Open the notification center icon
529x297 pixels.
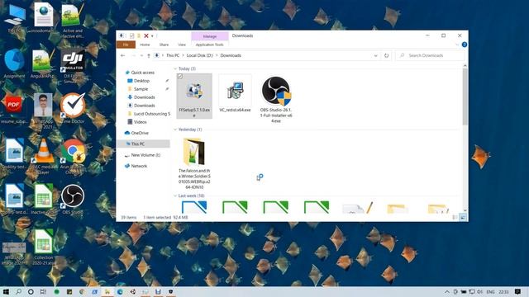pos(517,291)
